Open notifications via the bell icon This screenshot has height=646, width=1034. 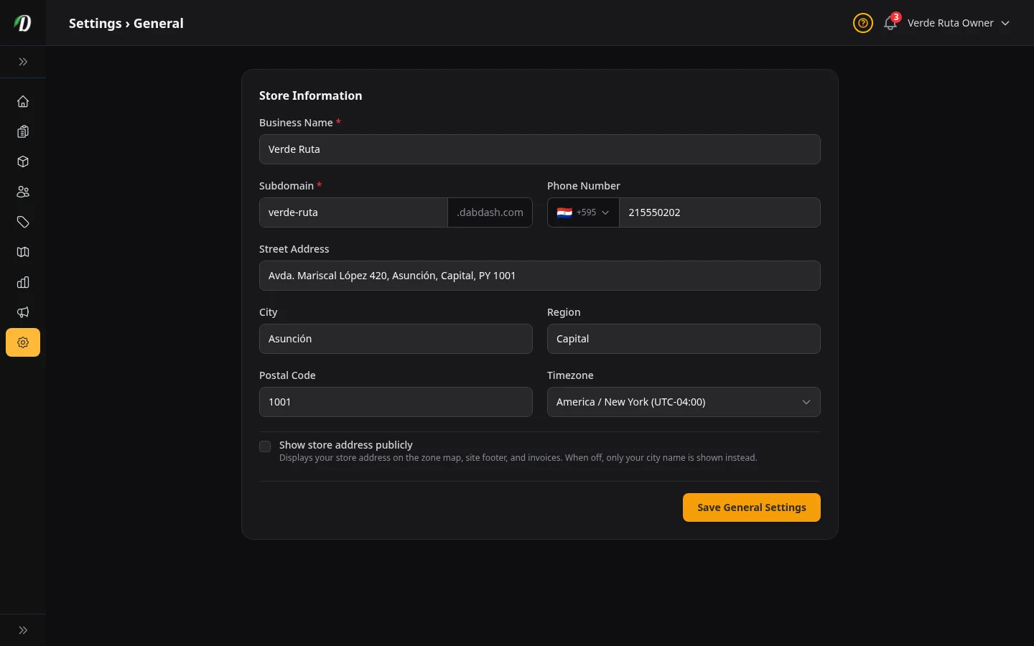point(890,24)
